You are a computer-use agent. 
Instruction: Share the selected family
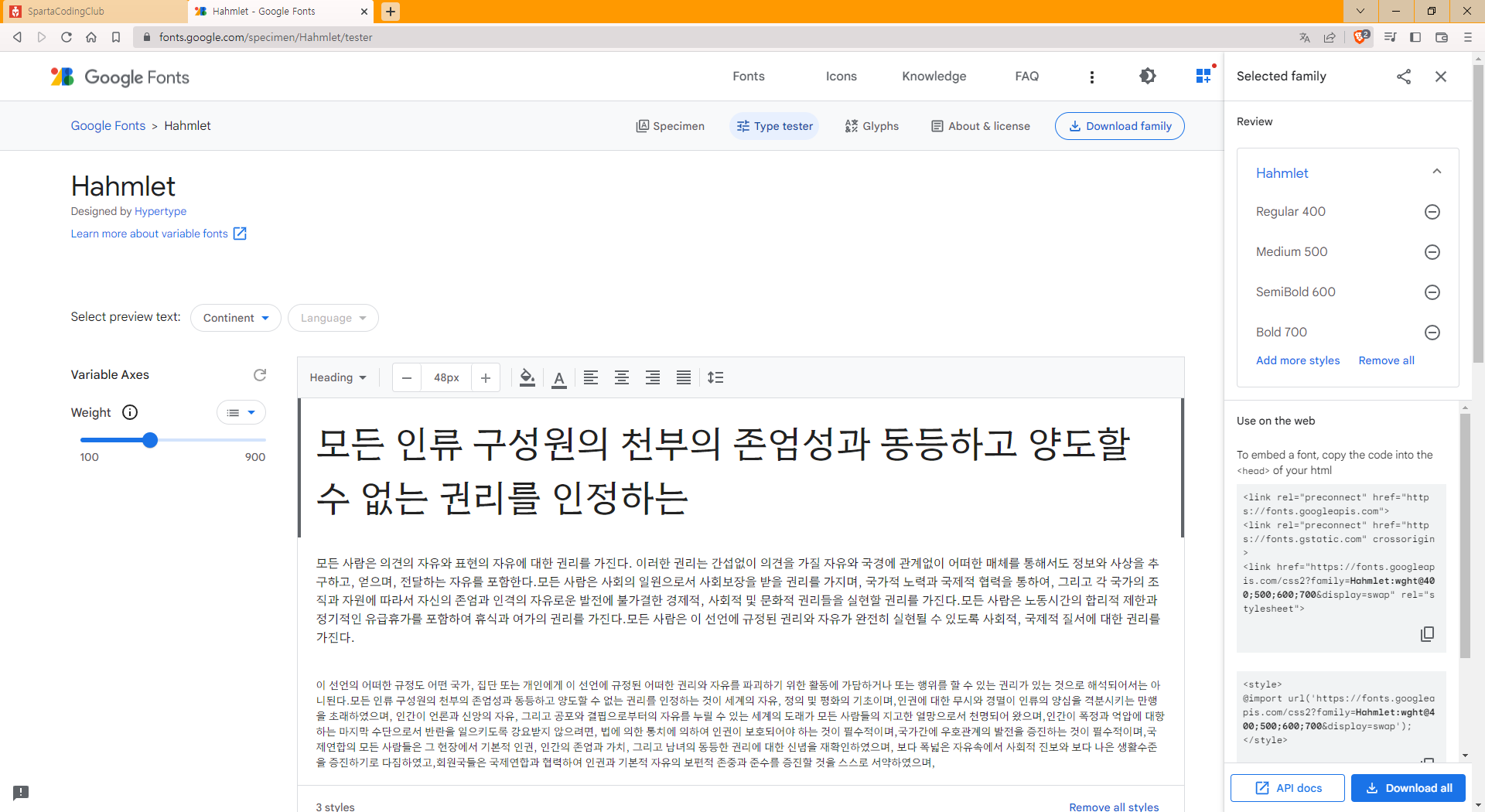pos(1404,77)
